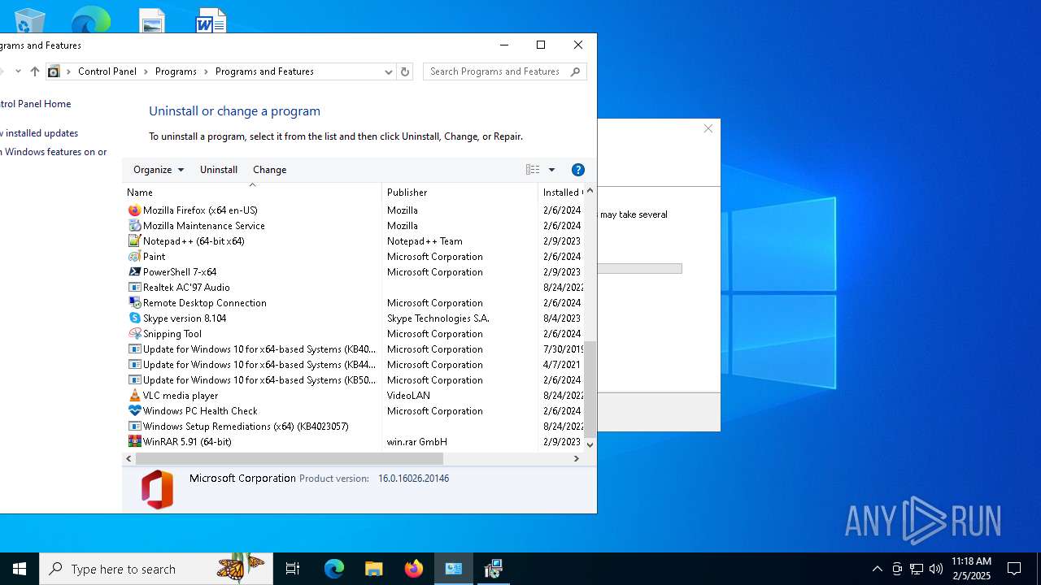Sort by Installed On column header
This screenshot has width=1041, height=585.
point(561,193)
